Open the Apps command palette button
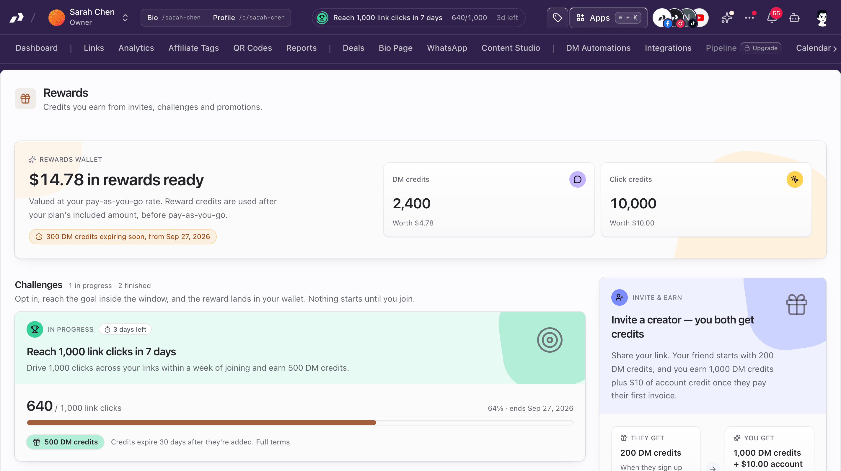The image size is (841, 471). pos(609,18)
